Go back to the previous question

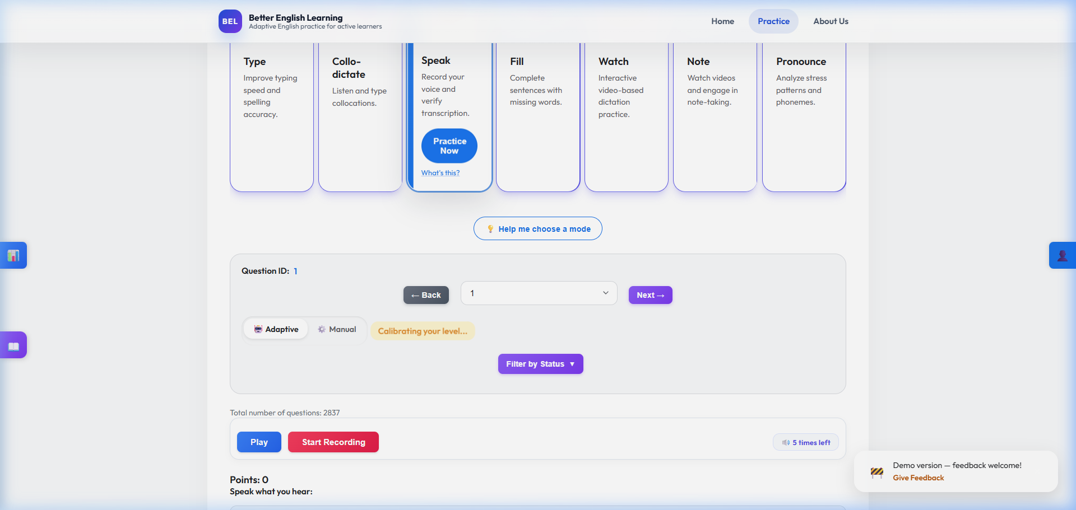(426, 295)
